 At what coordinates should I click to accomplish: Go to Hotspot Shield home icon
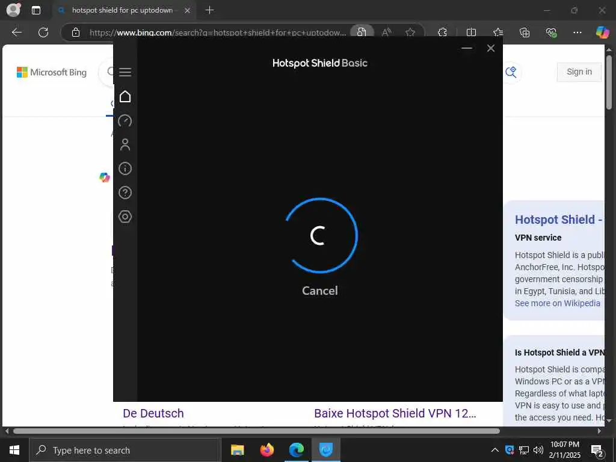(x=125, y=97)
